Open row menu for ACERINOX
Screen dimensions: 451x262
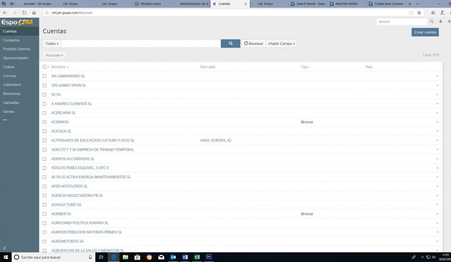coord(437,122)
